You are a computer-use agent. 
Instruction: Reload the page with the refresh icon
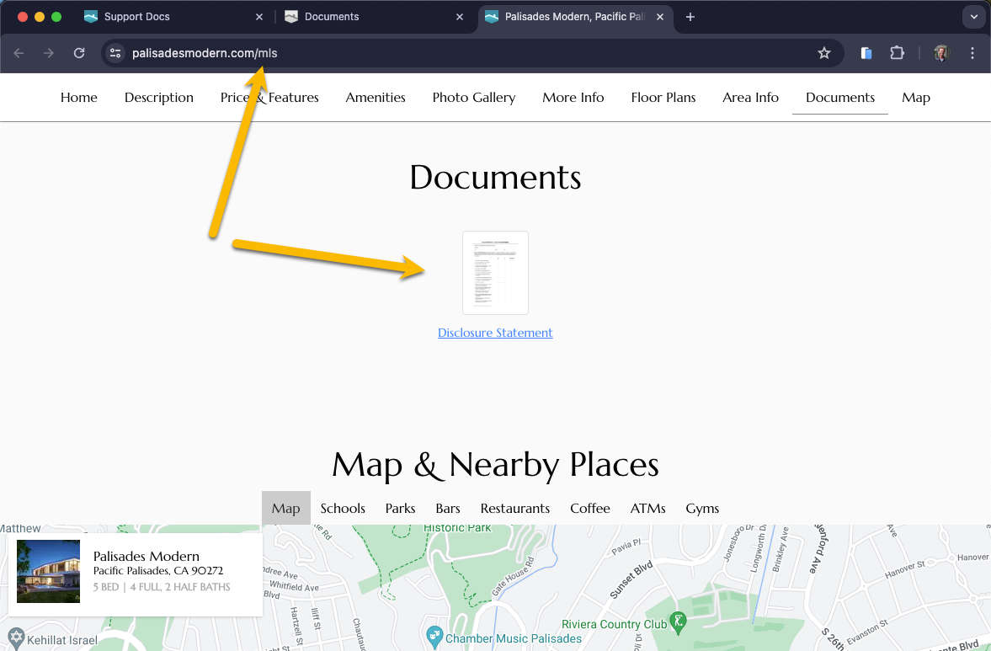[79, 53]
